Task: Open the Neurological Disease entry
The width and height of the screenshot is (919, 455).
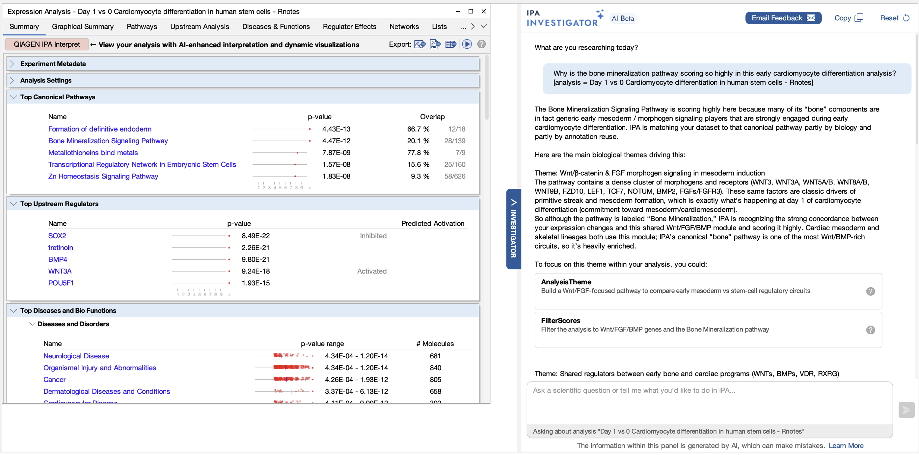Action: pyautogui.click(x=76, y=356)
